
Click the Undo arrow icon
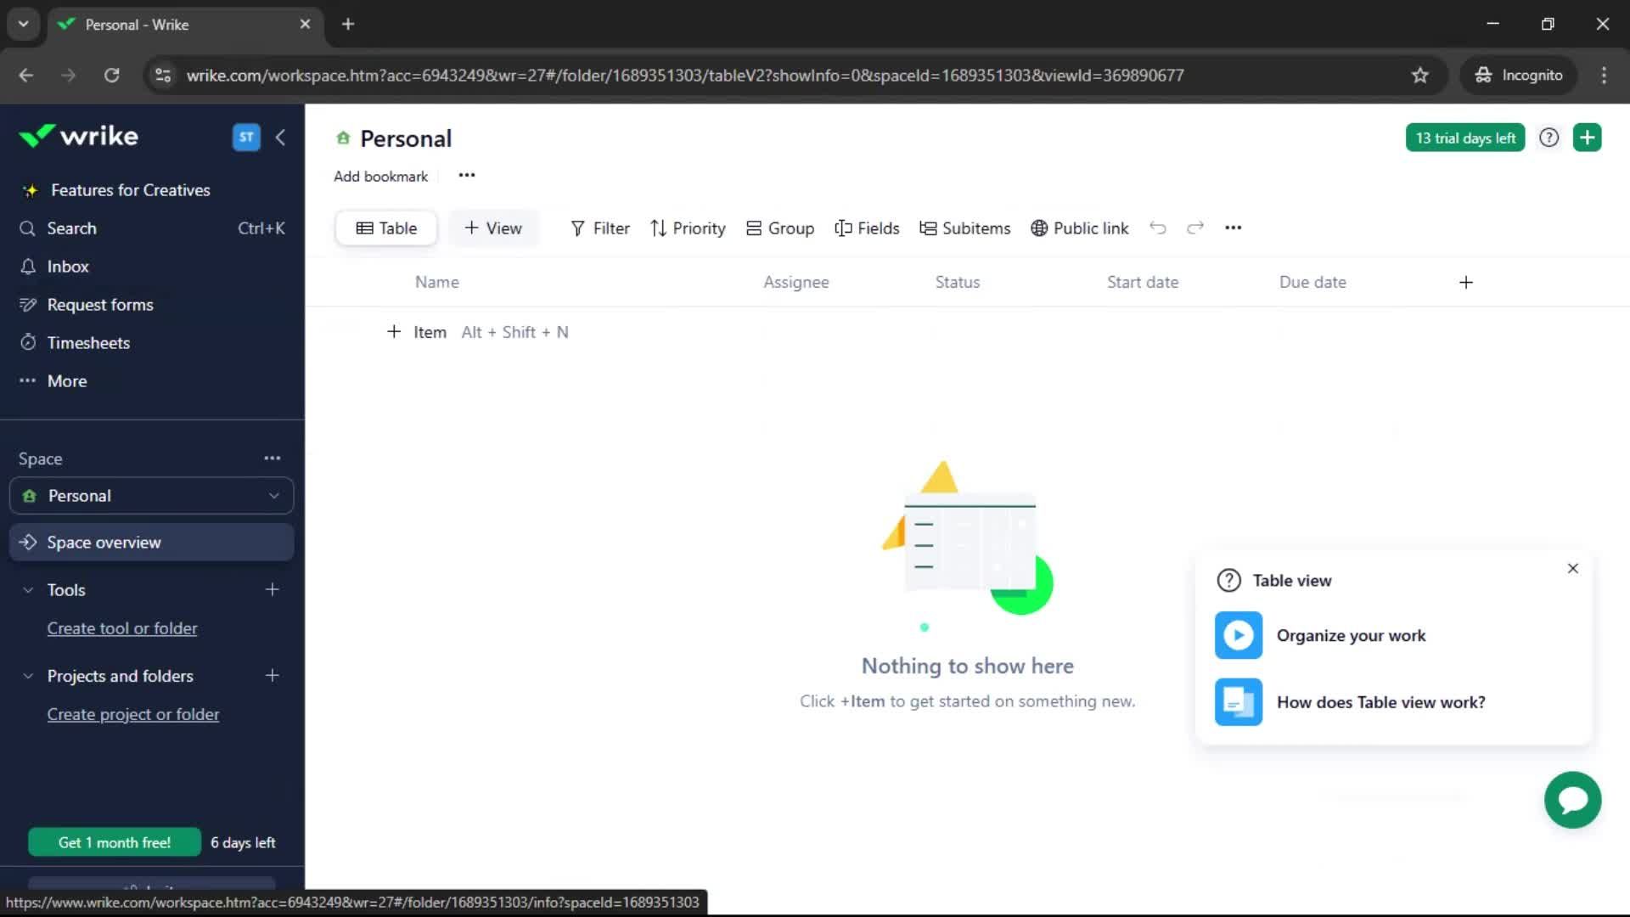[x=1158, y=228]
